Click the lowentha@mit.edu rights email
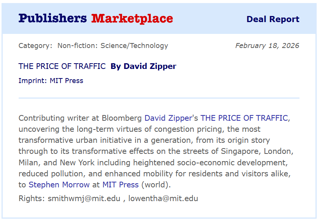The image size is (317, 219). [163, 198]
